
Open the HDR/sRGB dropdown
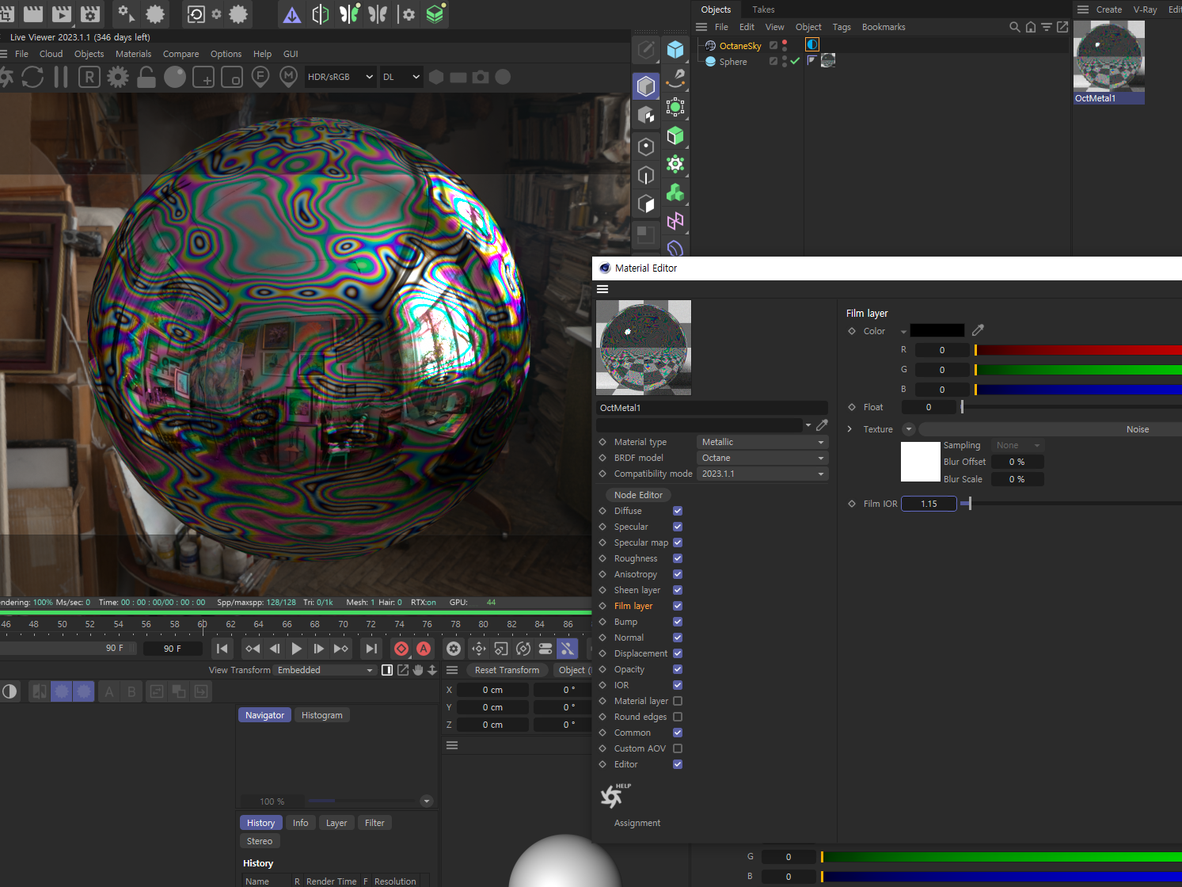(x=340, y=77)
